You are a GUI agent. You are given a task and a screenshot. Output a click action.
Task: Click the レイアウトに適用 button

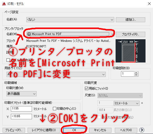[44, 130]
